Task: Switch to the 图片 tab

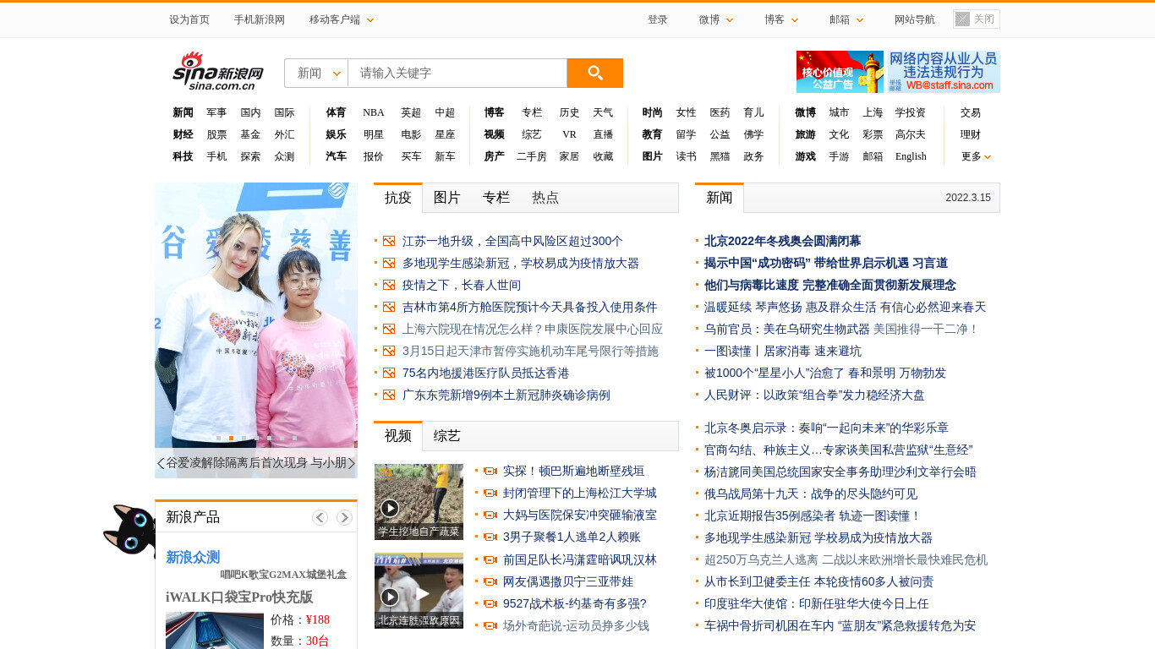Action: pyautogui.click(x=447, y=198)
